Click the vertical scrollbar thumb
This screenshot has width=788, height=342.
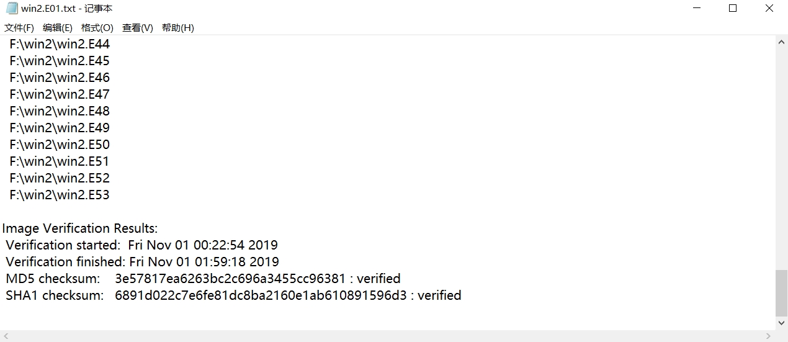[x=782, y=293]
